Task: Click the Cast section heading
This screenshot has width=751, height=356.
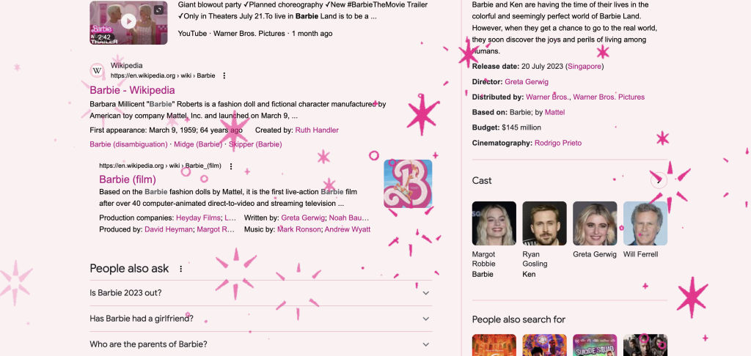Action: coord(482,180)
